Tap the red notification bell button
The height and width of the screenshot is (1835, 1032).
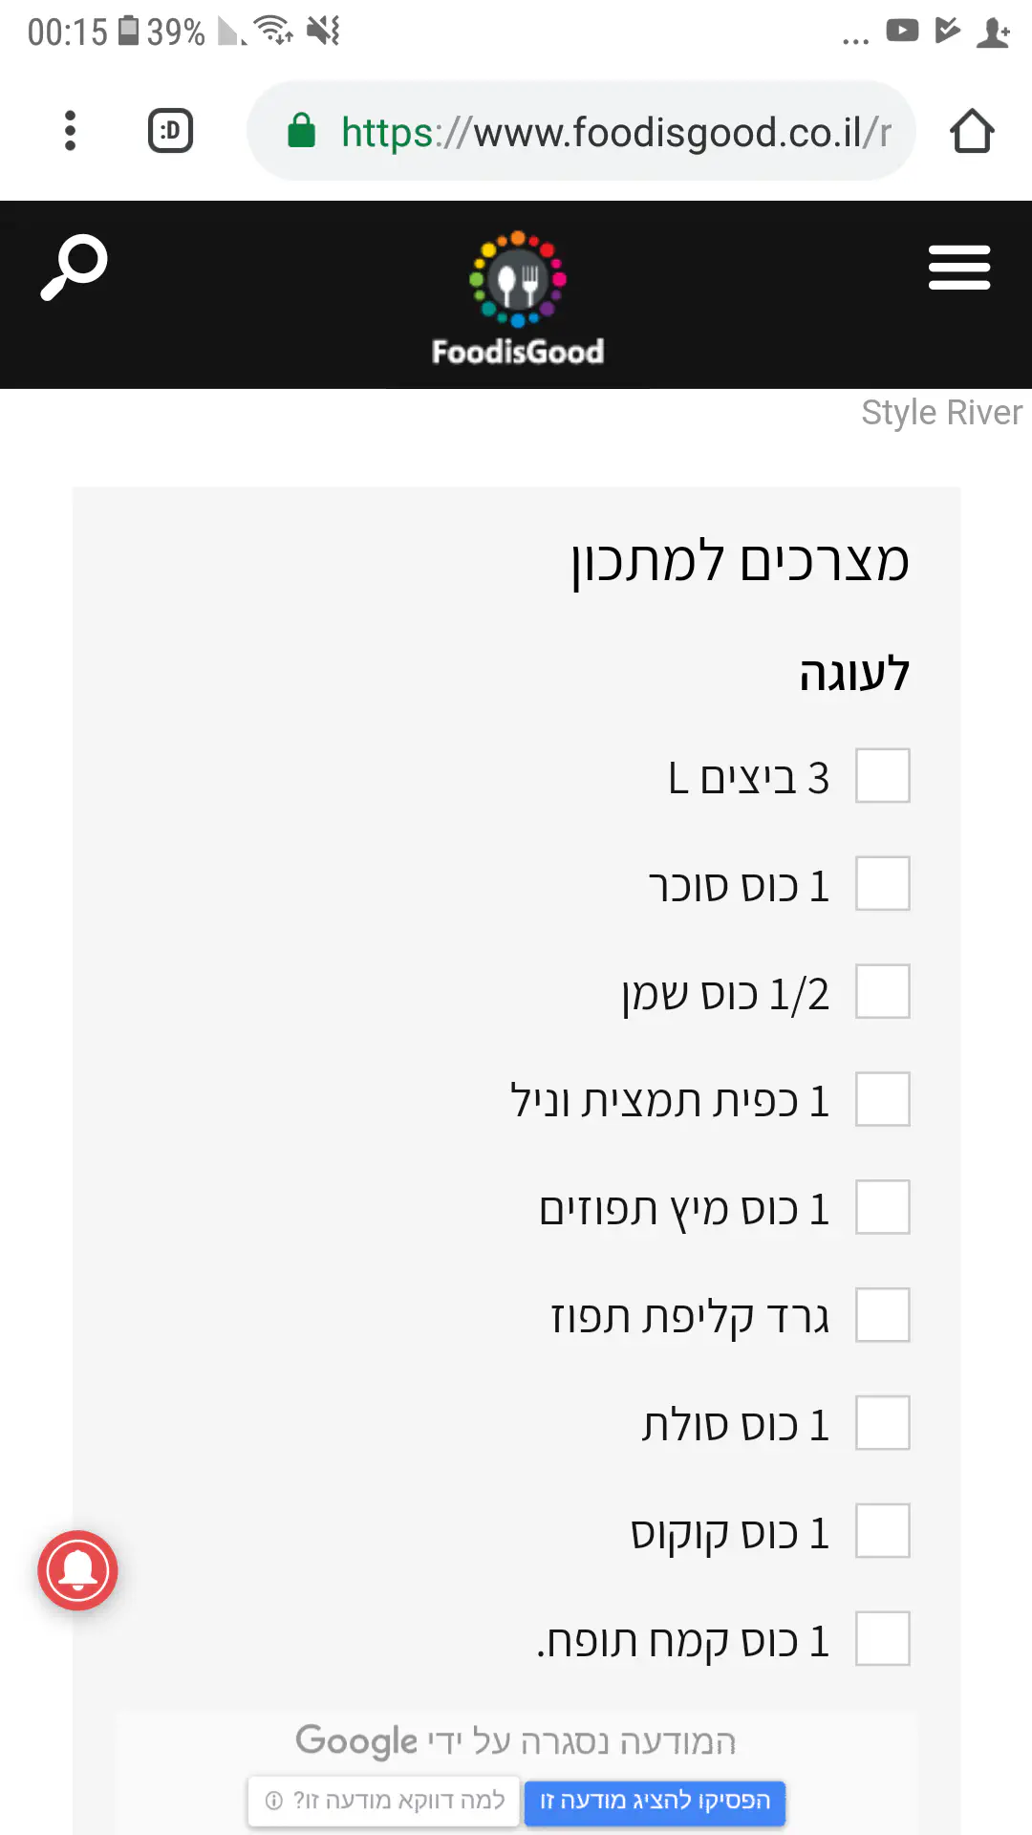77,1570
